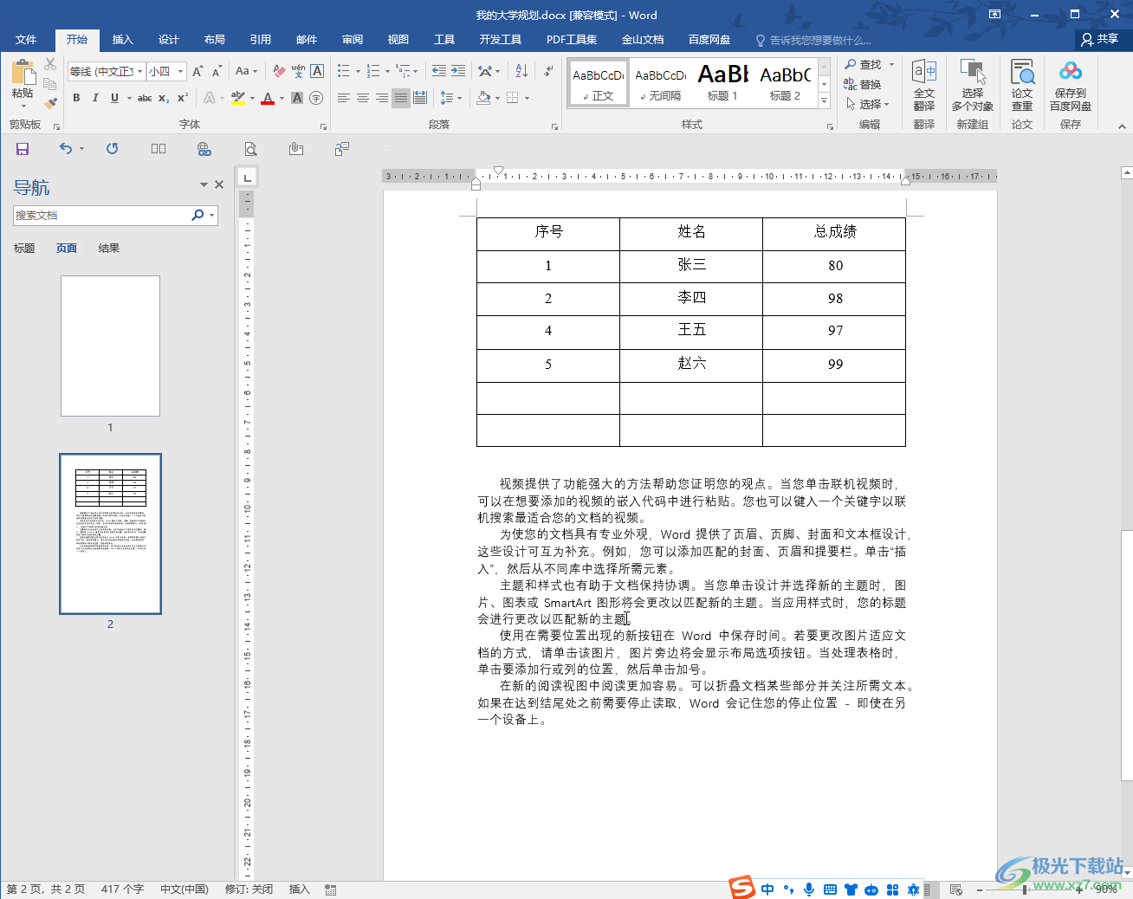The height and width of the screenshot is (899, 1133).
Task: Decrease paragraph indent
Action: pyautogui.click(x=439, y=71)
